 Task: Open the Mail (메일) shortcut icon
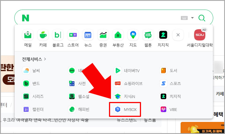click(28, 35)
